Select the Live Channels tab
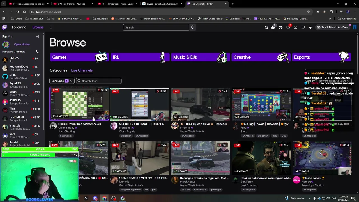 (x=82, y=70)
